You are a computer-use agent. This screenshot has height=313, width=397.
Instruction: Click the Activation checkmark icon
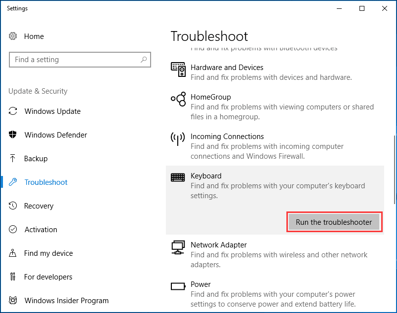point(14,230)
